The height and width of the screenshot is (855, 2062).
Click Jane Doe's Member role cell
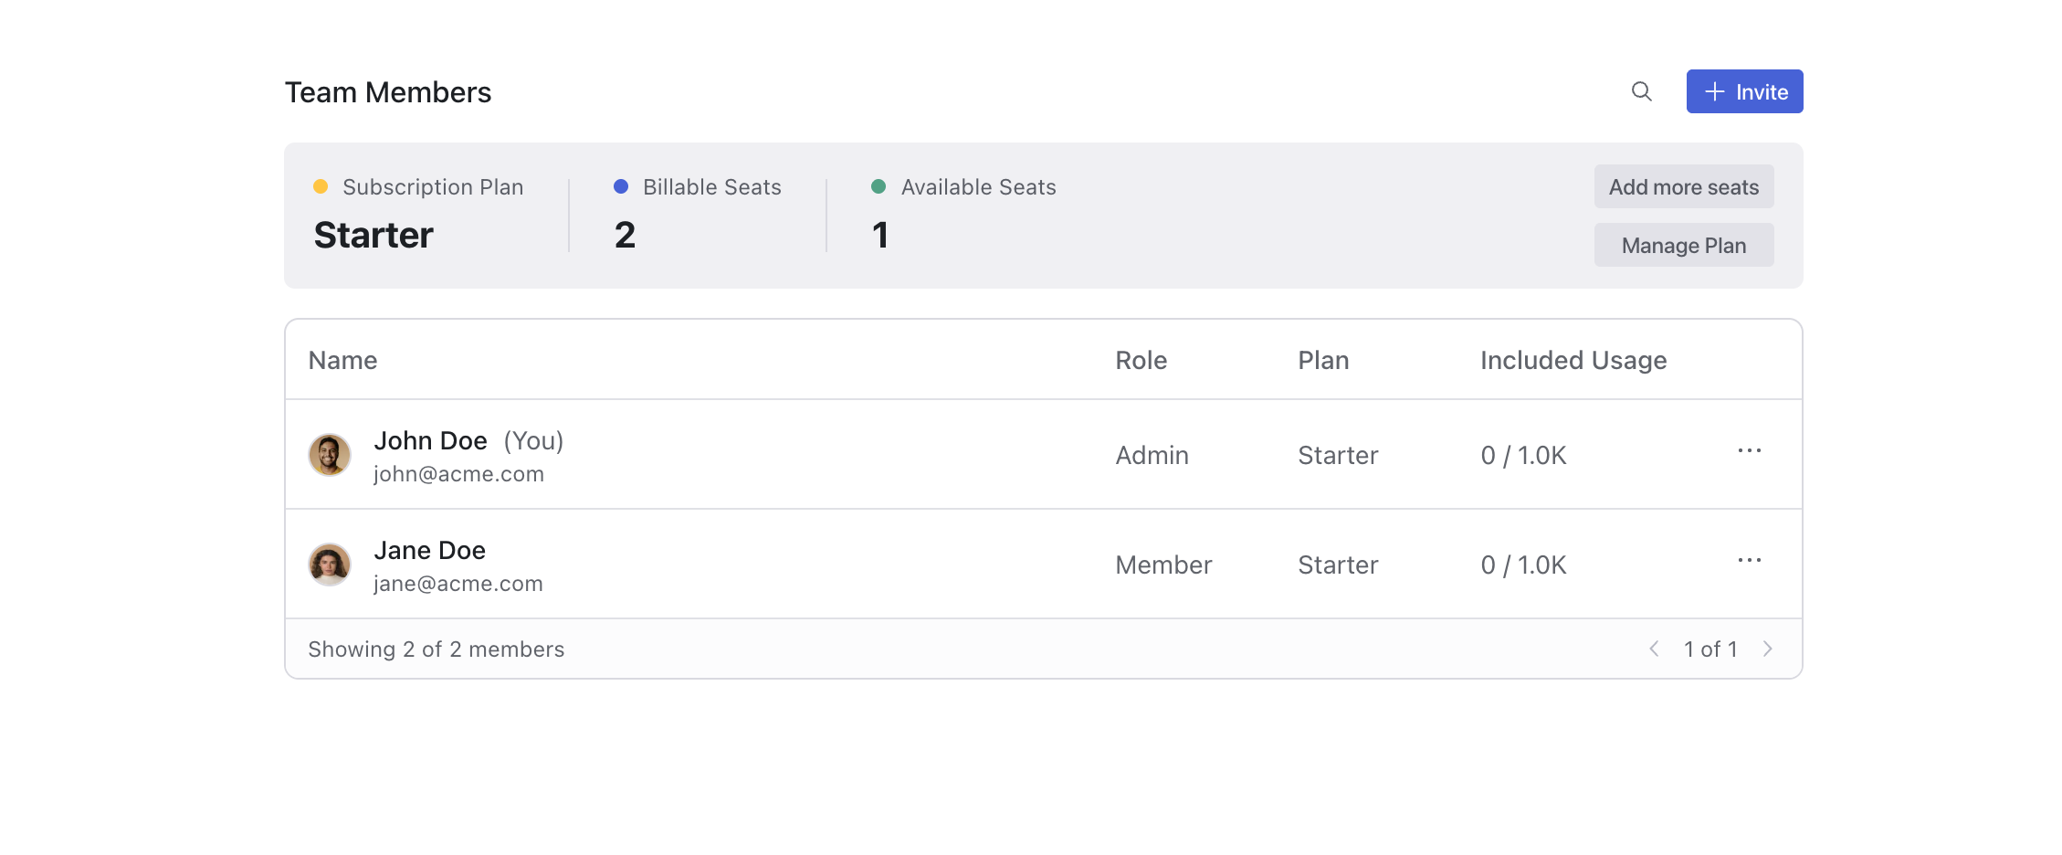(x=1163, y=565)
